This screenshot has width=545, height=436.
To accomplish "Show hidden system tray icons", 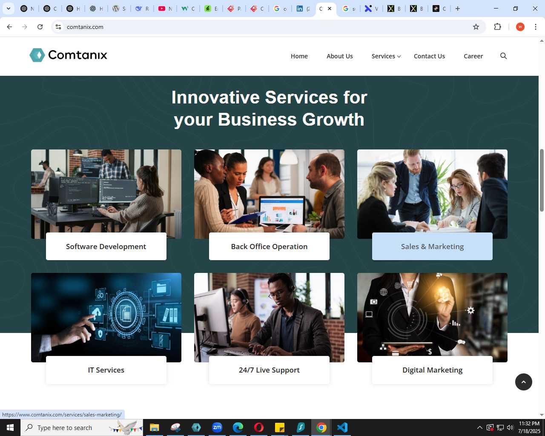I will click(480, 427).
